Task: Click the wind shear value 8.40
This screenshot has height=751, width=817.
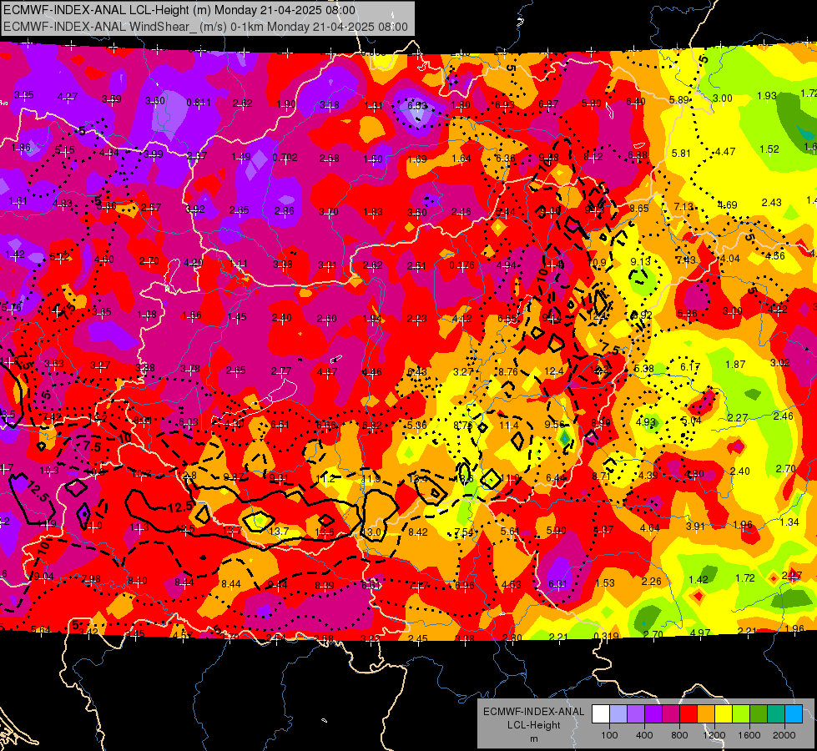Action: (138, 580)
